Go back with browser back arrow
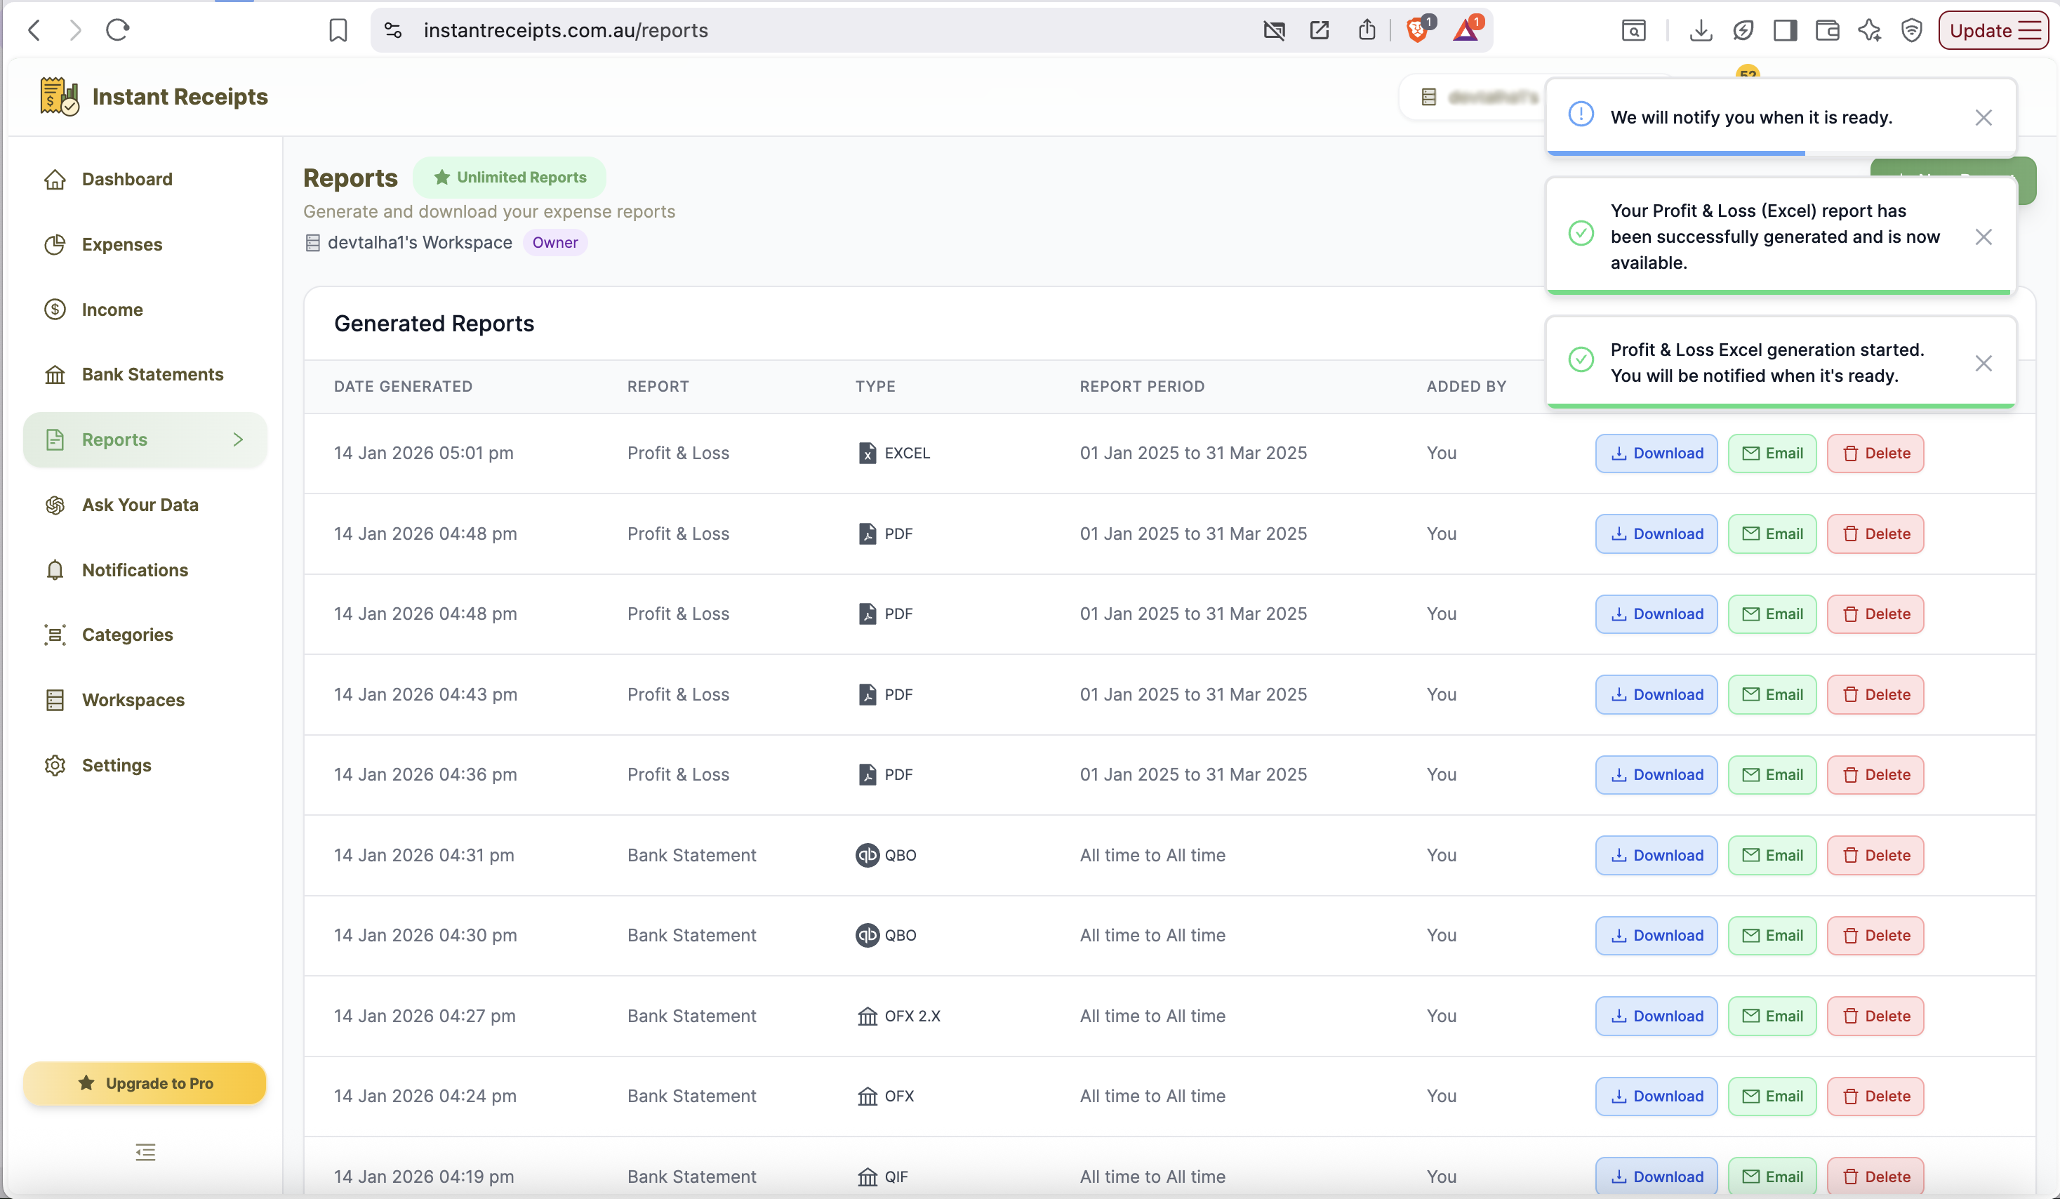This screenshot has width=2060, height=1199. coord(34,30)
